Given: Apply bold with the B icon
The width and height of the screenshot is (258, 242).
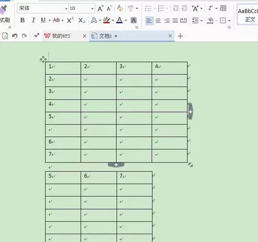Looking at the screenshot, I should tap(22, 20).
